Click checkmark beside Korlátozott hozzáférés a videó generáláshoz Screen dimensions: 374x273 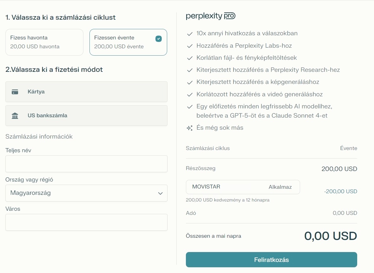coord(190,95)
